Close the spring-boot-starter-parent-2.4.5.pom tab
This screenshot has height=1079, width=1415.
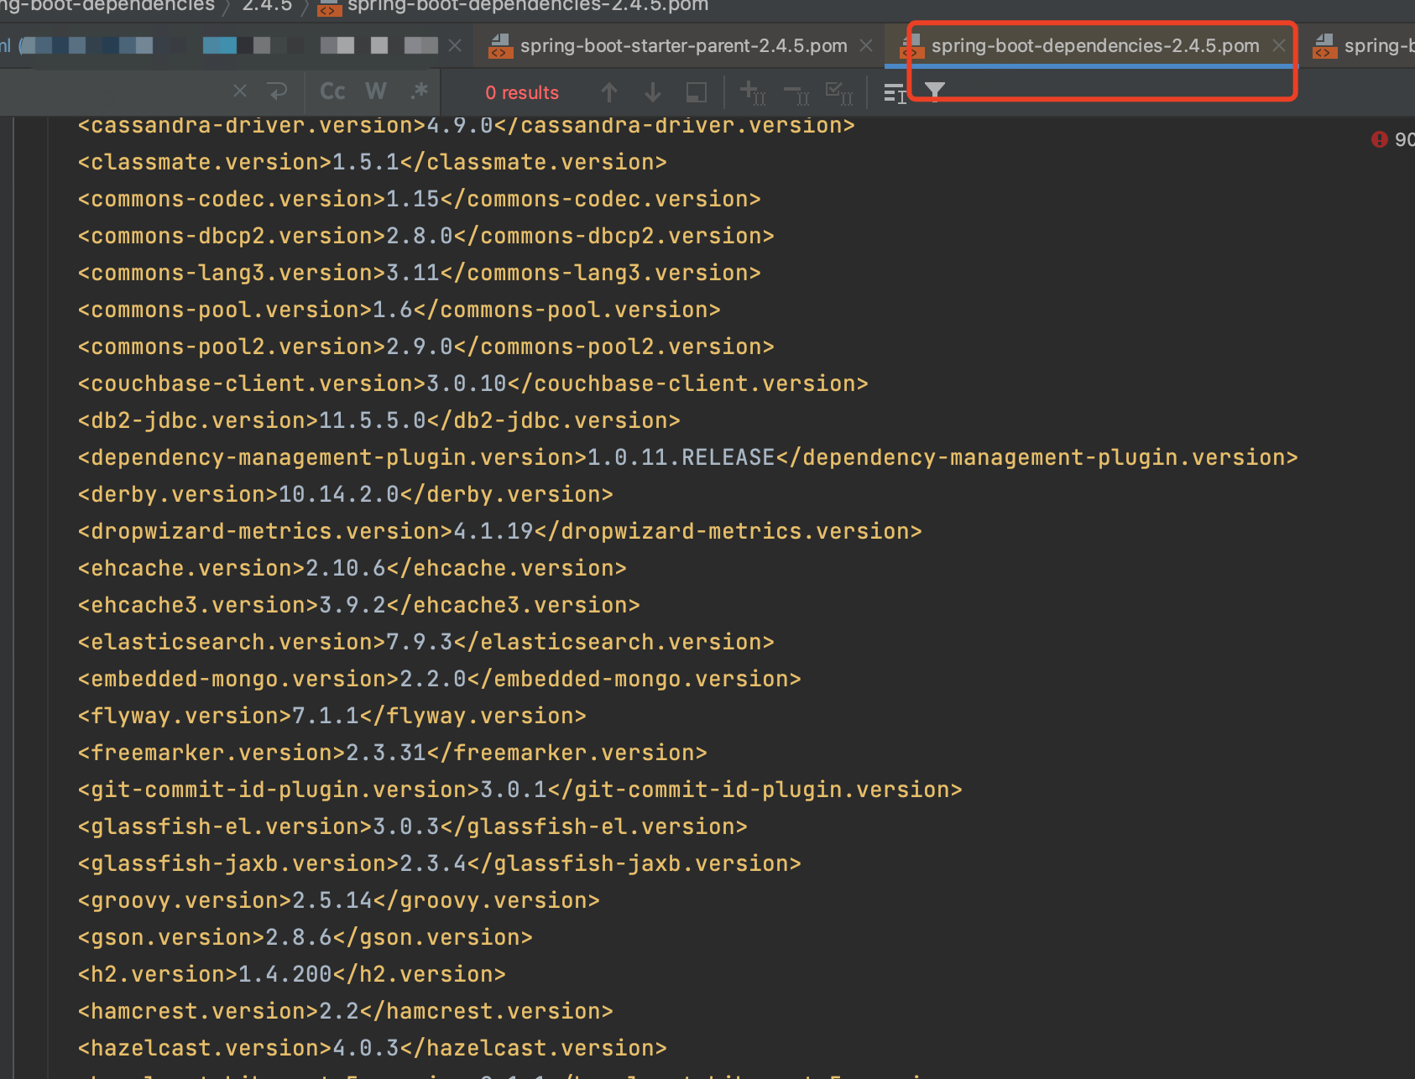866,45
